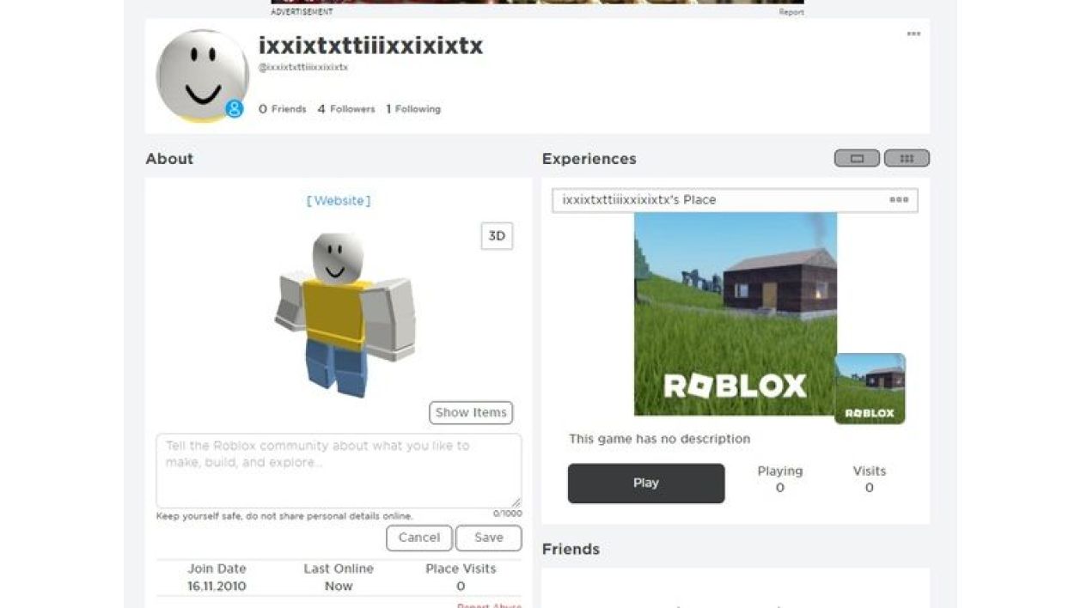Play ixxixtxttiiixxixixtx's Place
Image resolution: width=1081 pixels, height=608 pixels.
pos(646,483)
